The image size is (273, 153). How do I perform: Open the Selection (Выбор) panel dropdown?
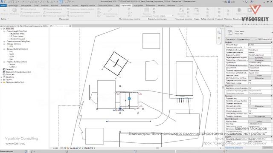tap(5, 19)
